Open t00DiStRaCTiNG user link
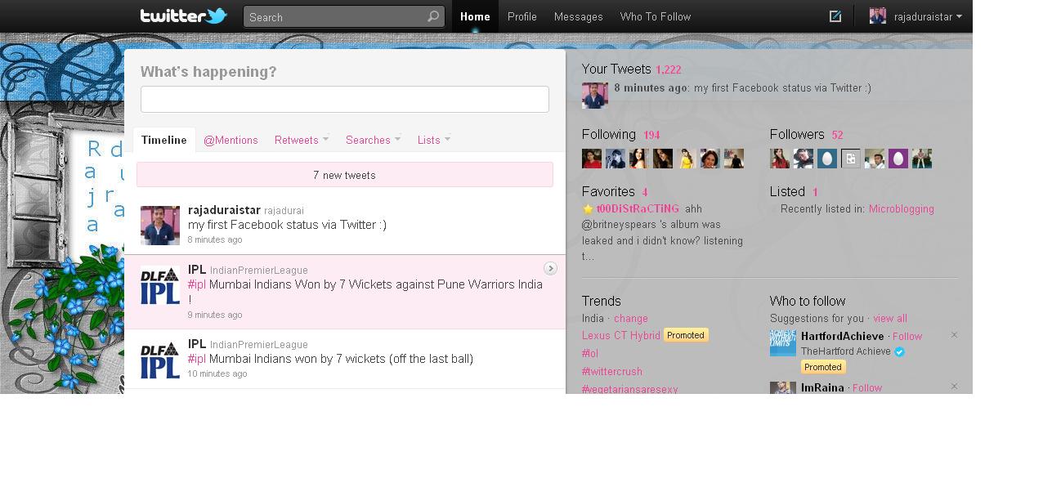The width and height of the screenshot is (1061, 501). [638, 209]
